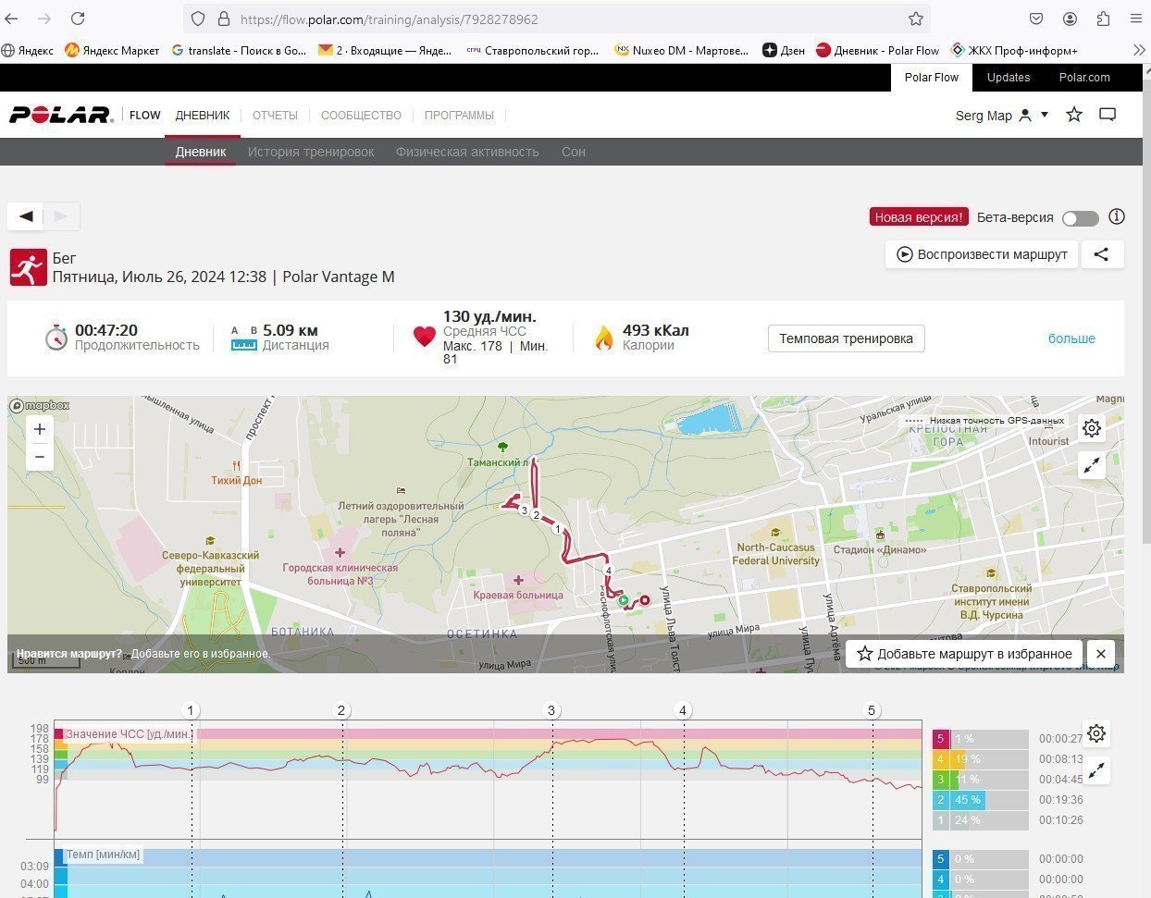Share this training session
This screenshot has height=898, width=1151.
click(1101, 254)
